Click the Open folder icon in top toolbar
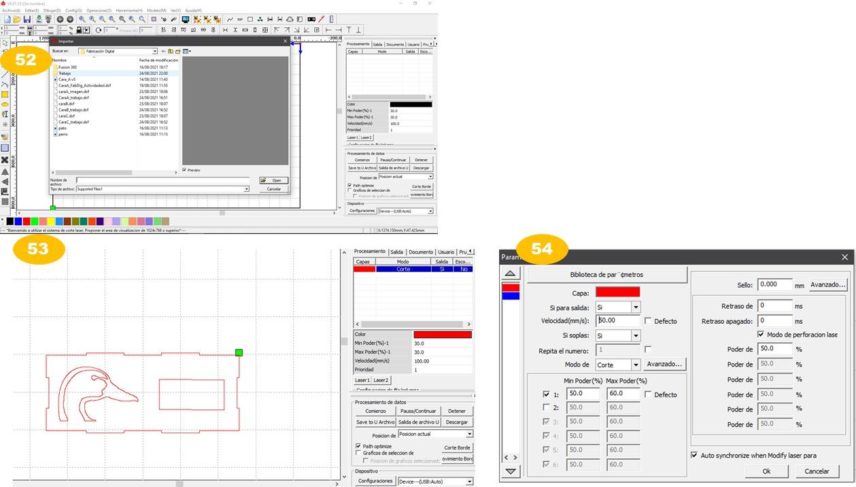 [x=17, y=20]
